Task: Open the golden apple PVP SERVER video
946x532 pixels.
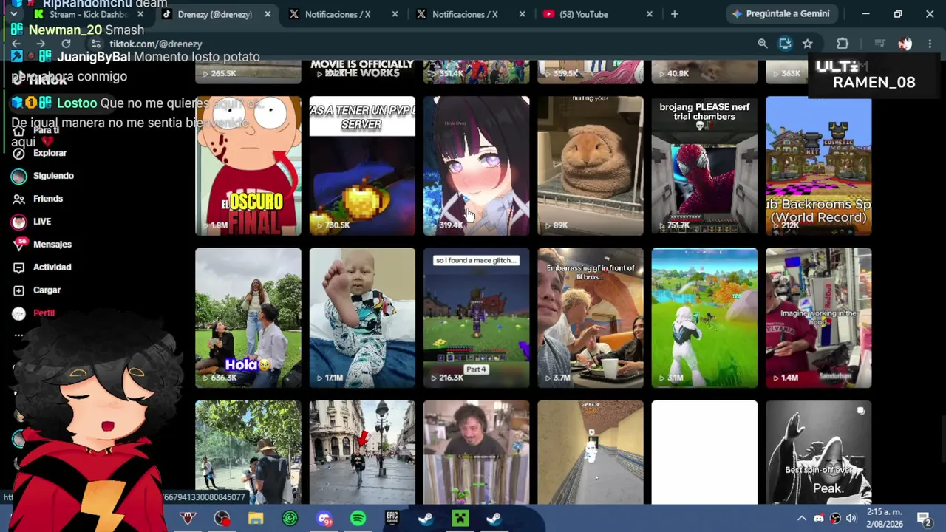Action: coord(362,166)
